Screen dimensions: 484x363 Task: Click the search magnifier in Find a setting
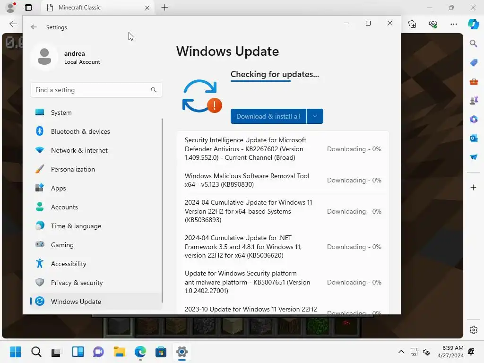(154, 90)
